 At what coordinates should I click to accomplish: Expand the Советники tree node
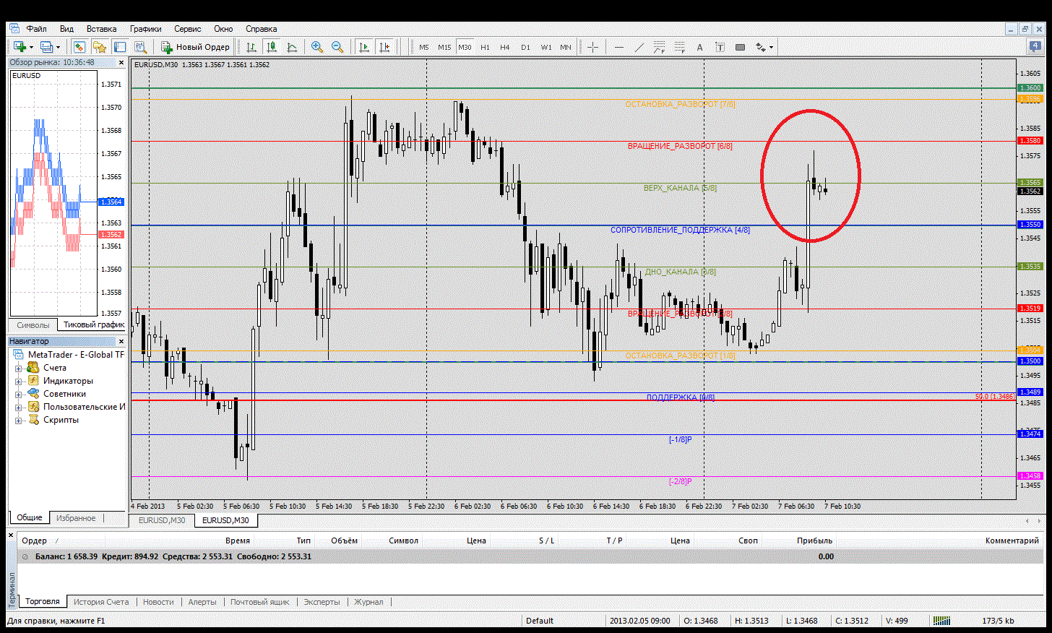point(19,394)
